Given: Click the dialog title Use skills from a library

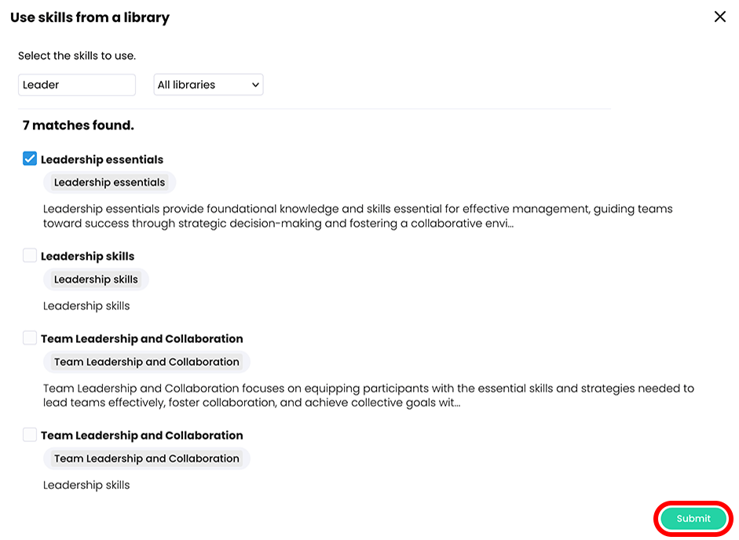Looking at the screenshot, I should (x=90, y=16).
